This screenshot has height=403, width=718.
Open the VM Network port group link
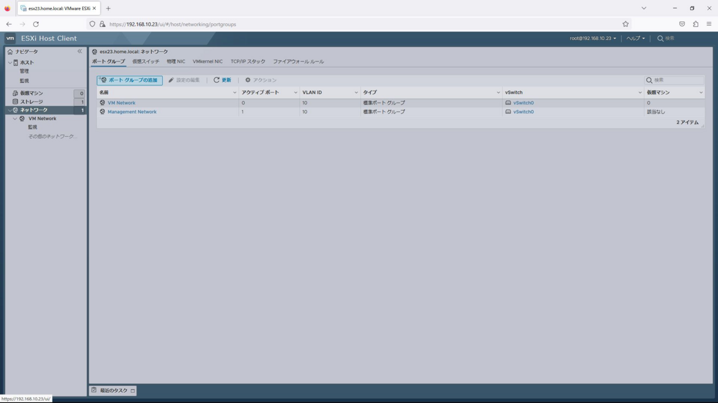121,103
